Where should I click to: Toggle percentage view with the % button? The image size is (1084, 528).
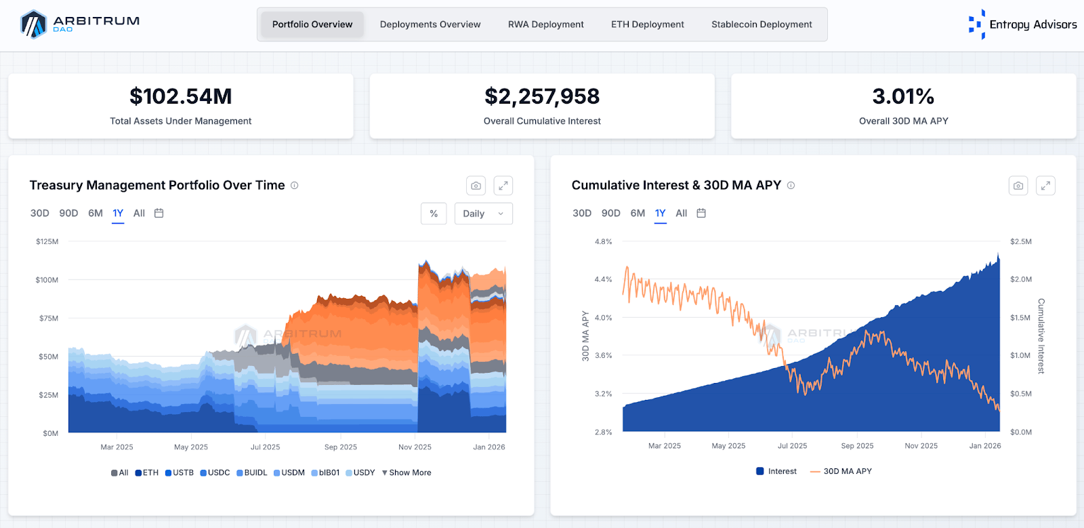(434, 214)
